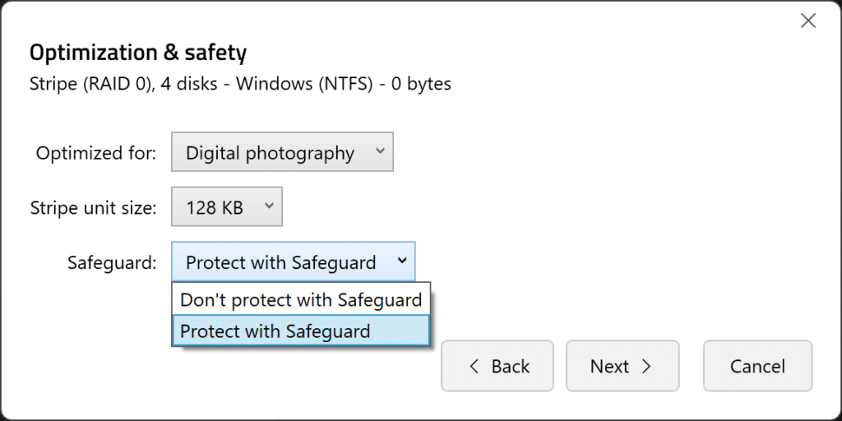Select Don't protect with Safeguard option
The width and height of the screenshot is (842, 421).
(301, 299)
